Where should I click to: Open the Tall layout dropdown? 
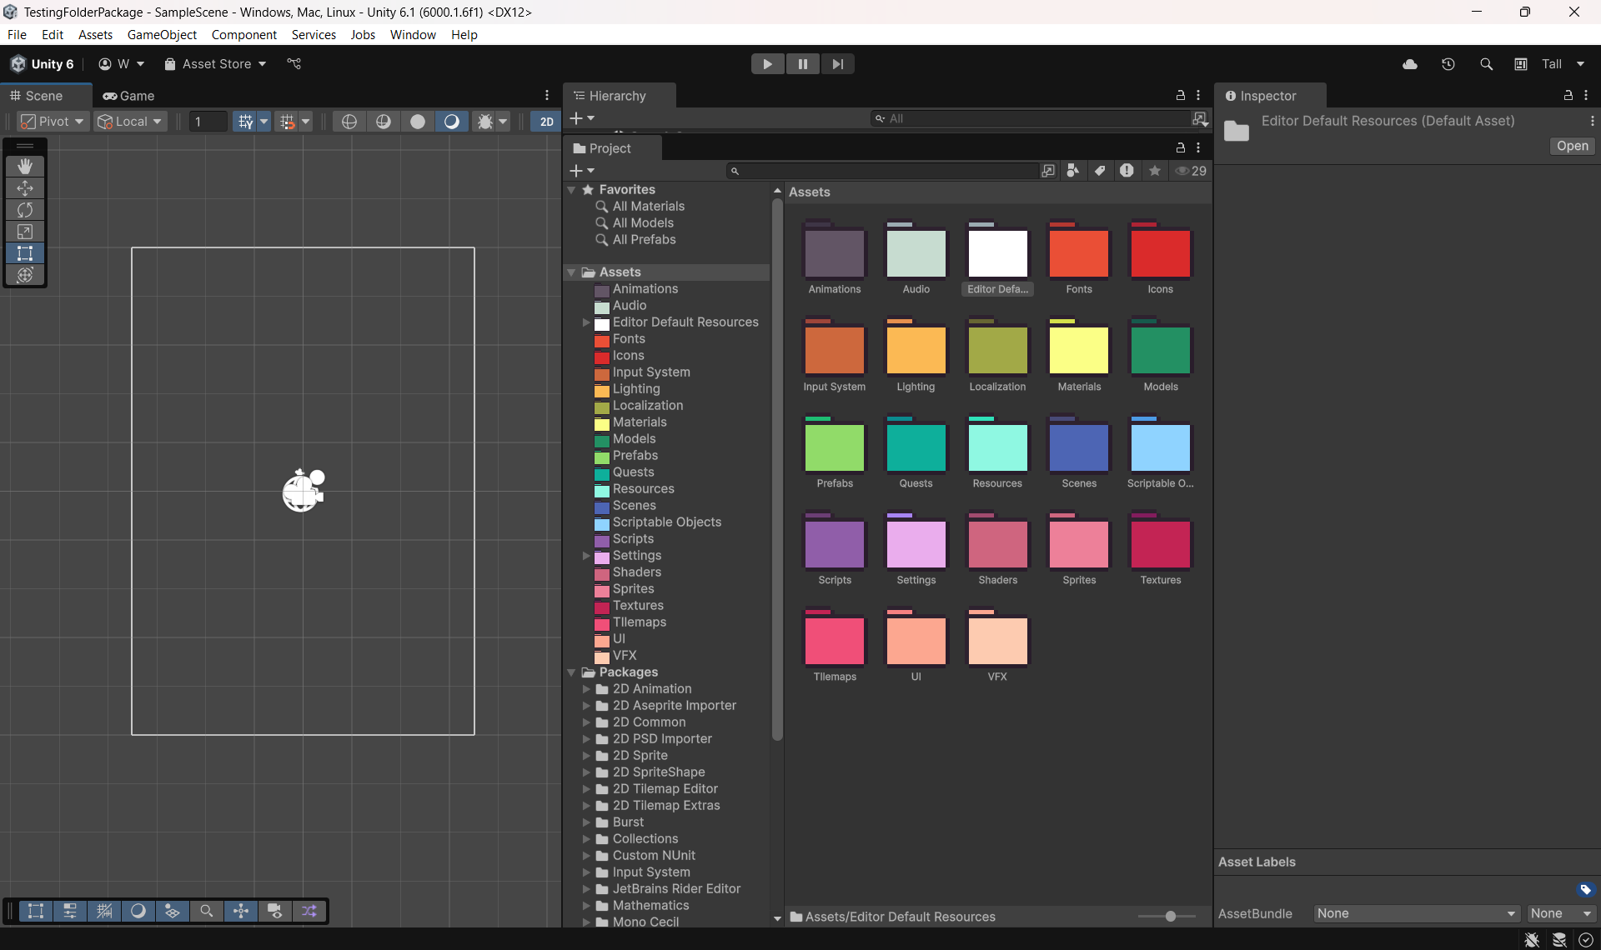click(x=1563, y=64)
